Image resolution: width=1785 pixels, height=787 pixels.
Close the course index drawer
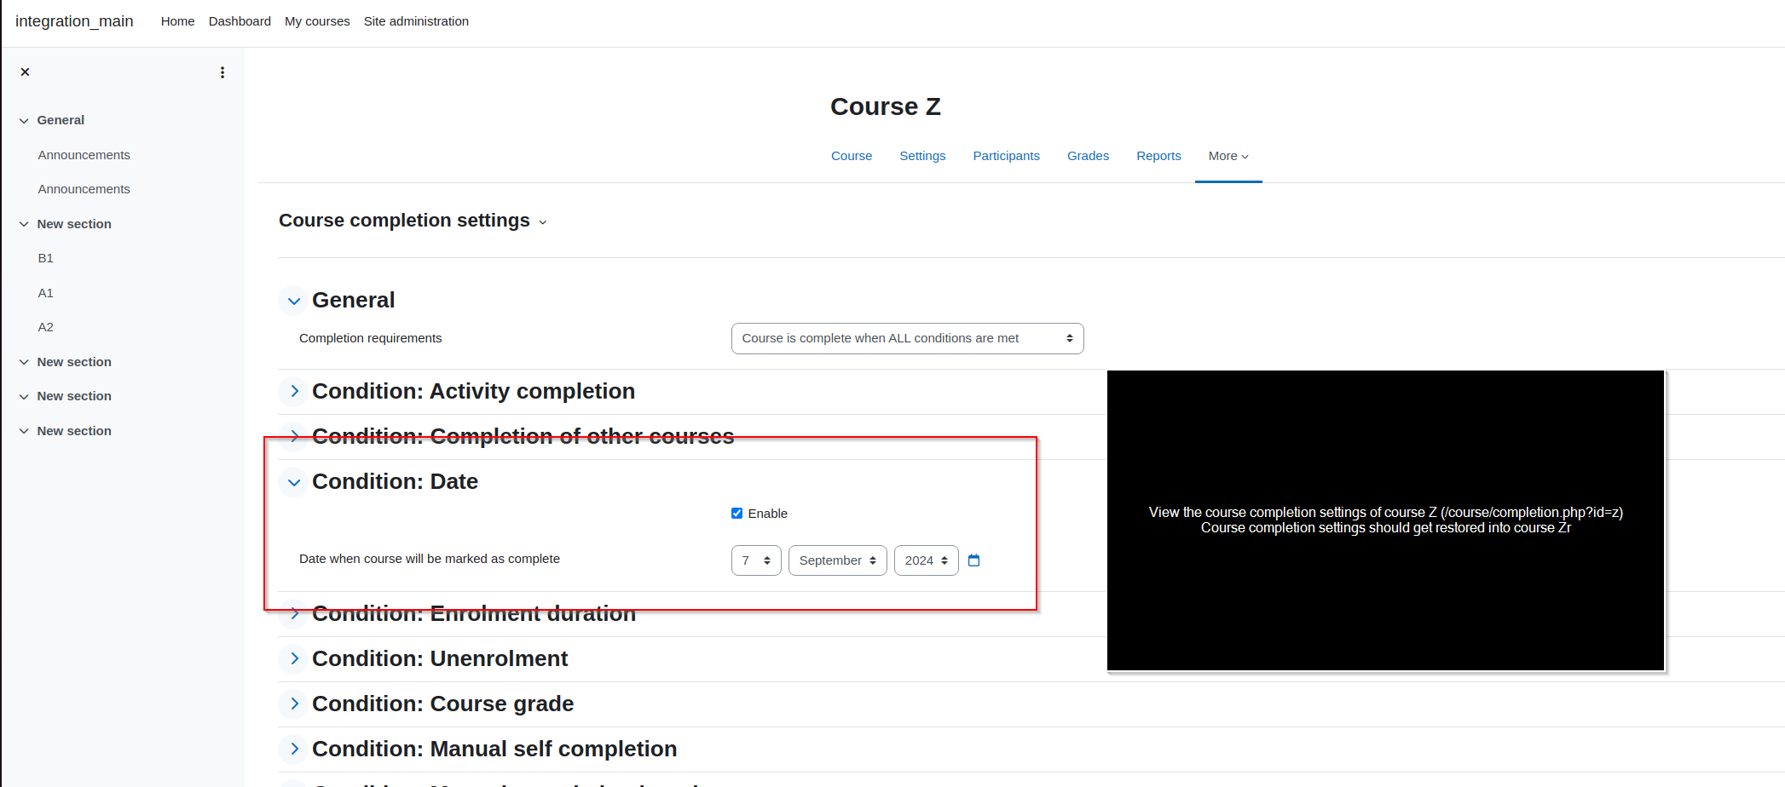click(25, 72)
